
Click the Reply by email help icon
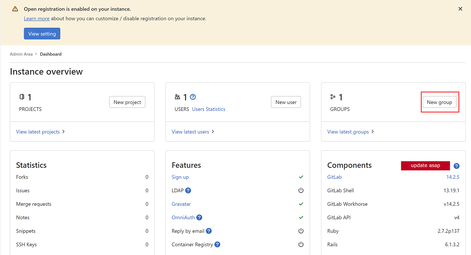pyautogui.click(x=209, y=231)
